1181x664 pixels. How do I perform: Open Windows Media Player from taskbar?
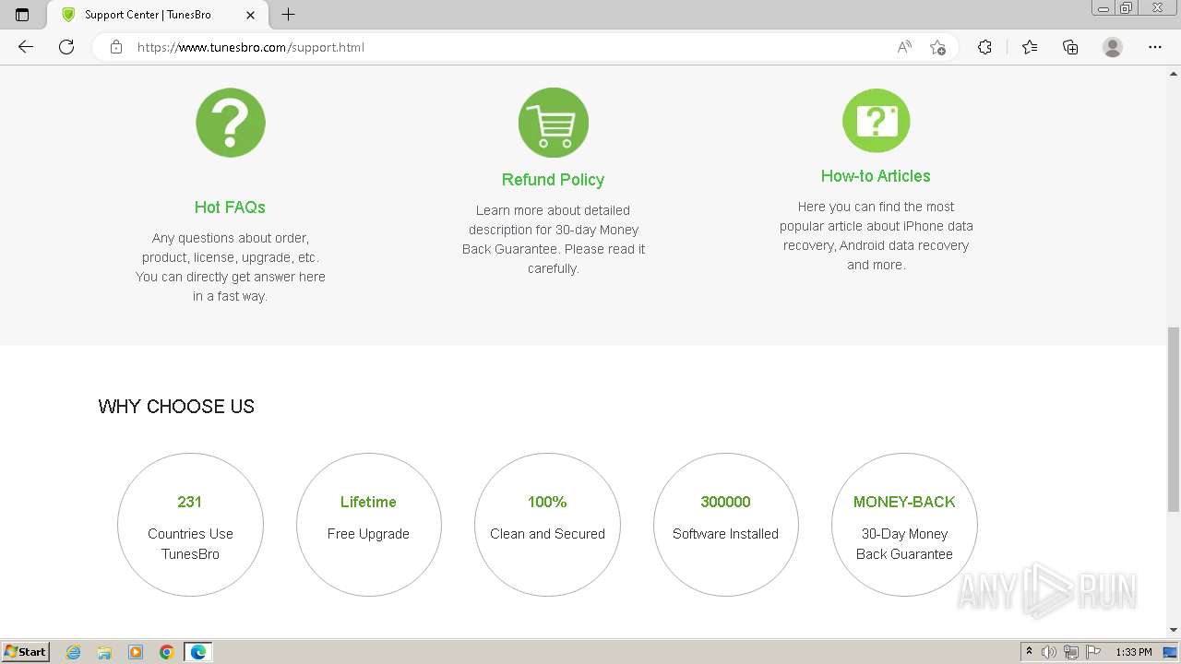(x=136, y=652)
